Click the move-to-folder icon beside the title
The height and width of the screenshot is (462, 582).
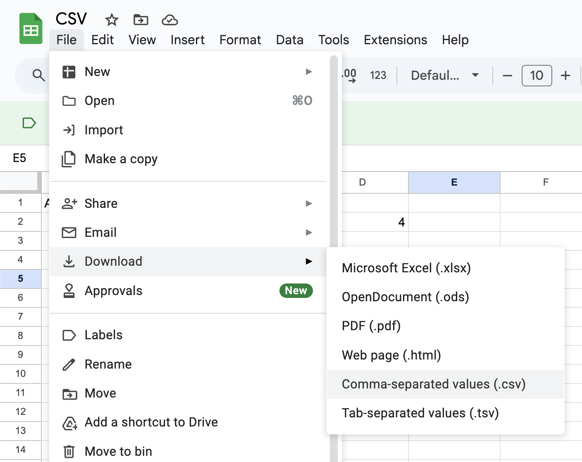(141, 19)
